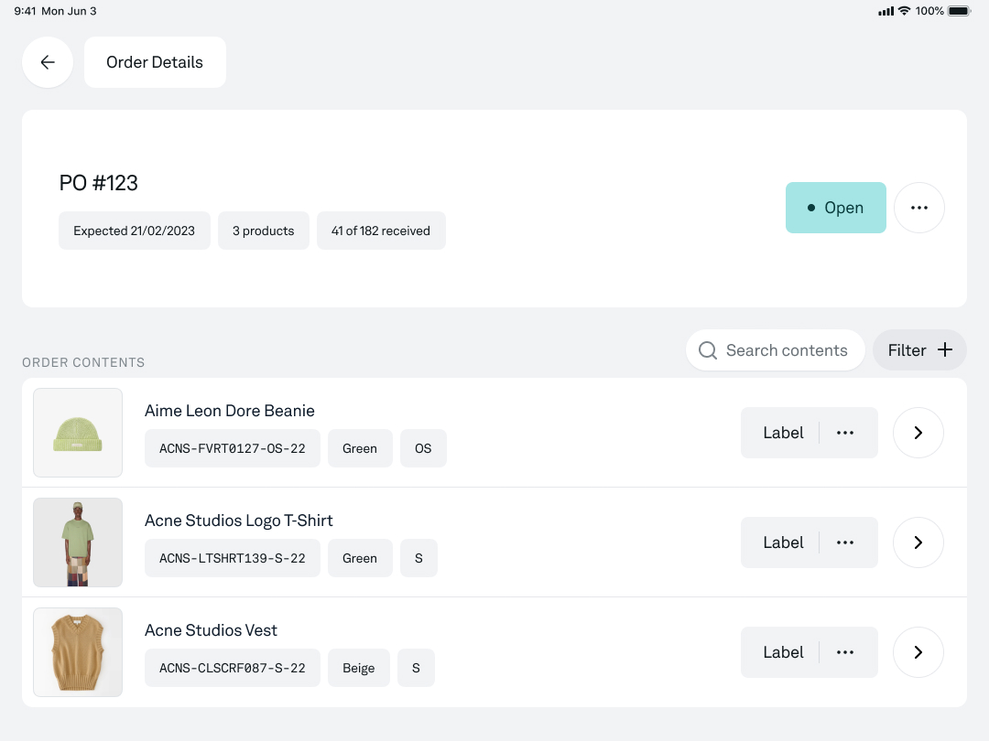989x741 pixels.
Task: Open Acne Studios Logo T-Shirt details chevron
Action: [x=918, y=542]
